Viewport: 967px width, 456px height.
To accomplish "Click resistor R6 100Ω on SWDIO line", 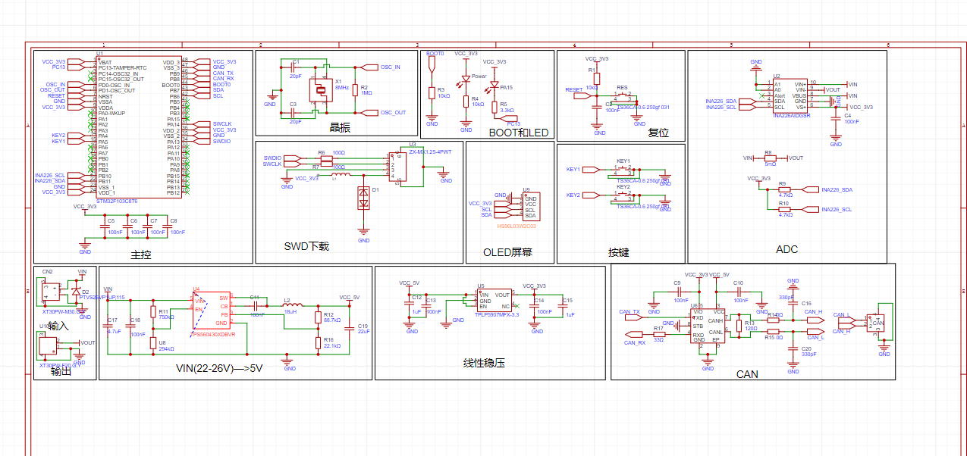I will (327, 158).
